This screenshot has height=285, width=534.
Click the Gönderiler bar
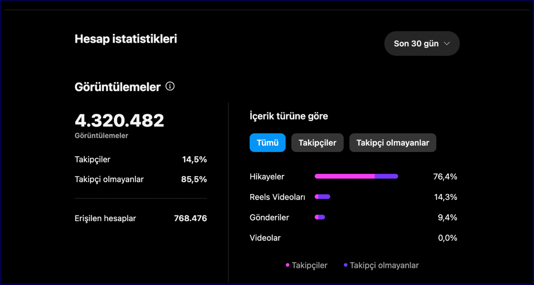coord(320,217)
